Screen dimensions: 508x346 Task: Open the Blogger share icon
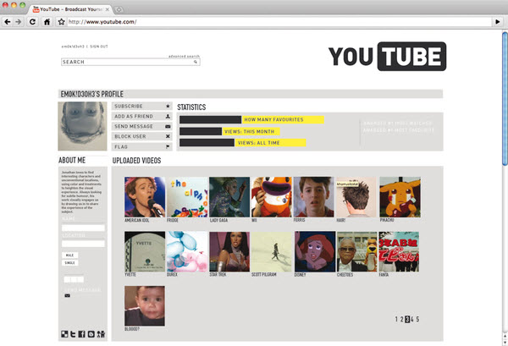coord(91,334)
